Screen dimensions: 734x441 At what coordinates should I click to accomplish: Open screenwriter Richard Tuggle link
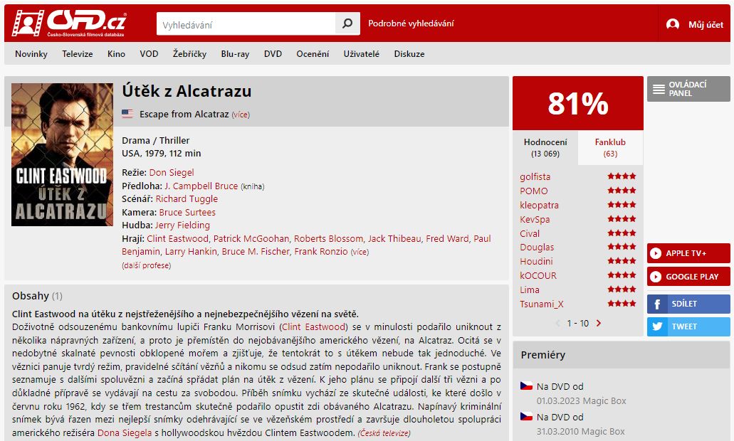click(187, 198)
